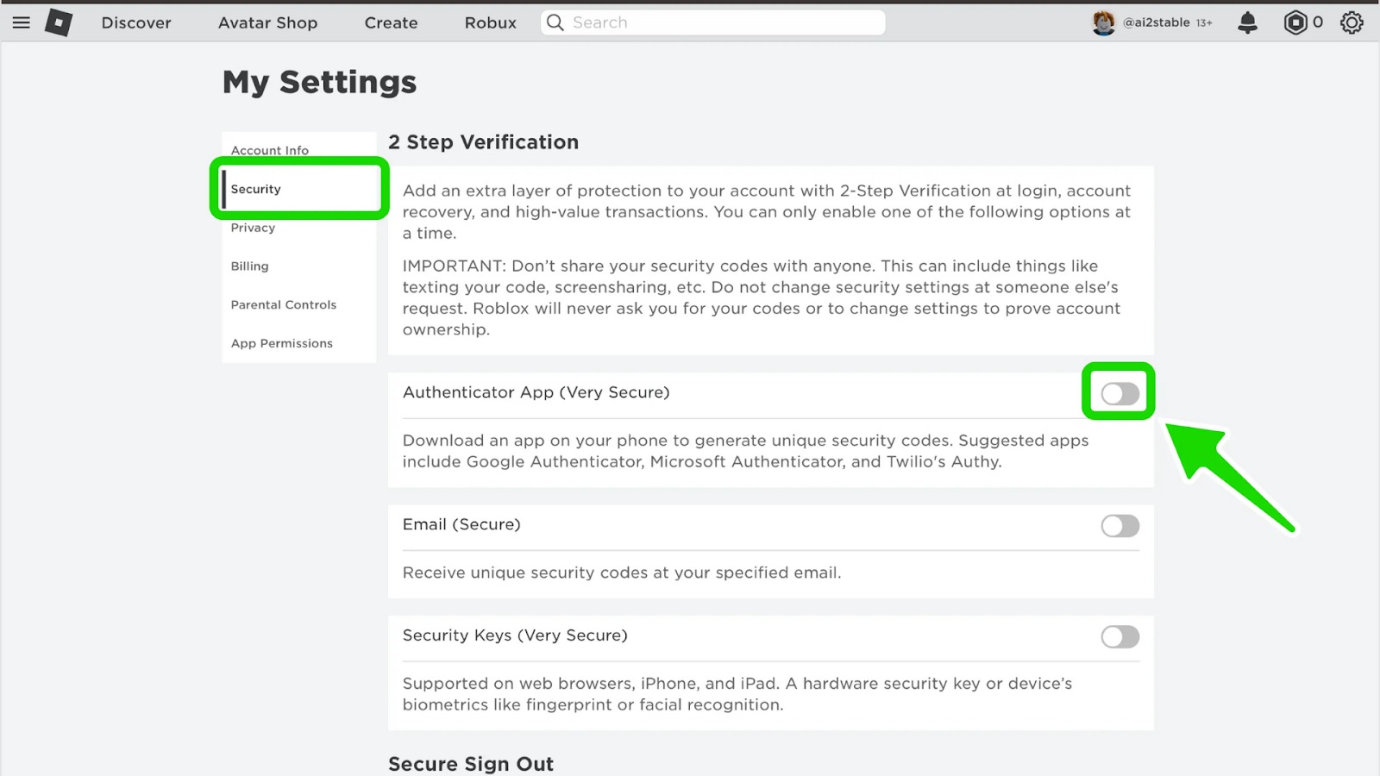Click the search magnifier icon
The width and height of the screenshot is (1380, 776).
pyautogui.click(x=555, y=22)
